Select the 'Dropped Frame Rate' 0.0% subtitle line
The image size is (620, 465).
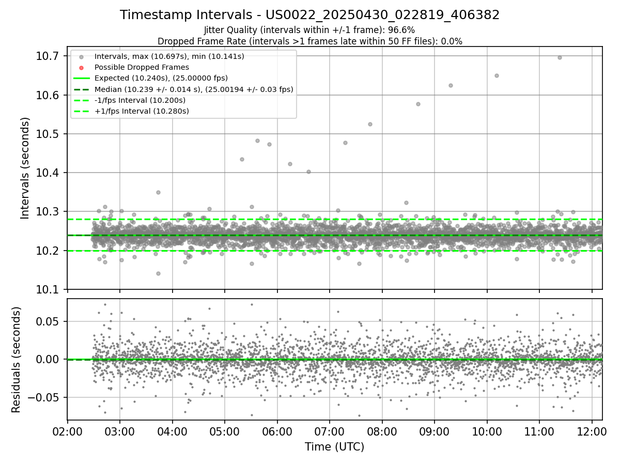click(309, 41)
